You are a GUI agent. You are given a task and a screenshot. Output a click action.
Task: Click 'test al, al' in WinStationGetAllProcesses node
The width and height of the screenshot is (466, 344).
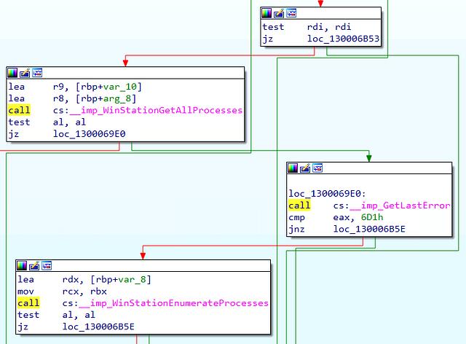tap(47, 122)
